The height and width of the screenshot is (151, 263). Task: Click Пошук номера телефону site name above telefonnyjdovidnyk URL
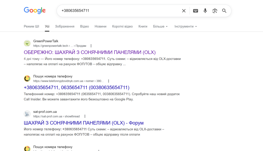click(53, 76)
